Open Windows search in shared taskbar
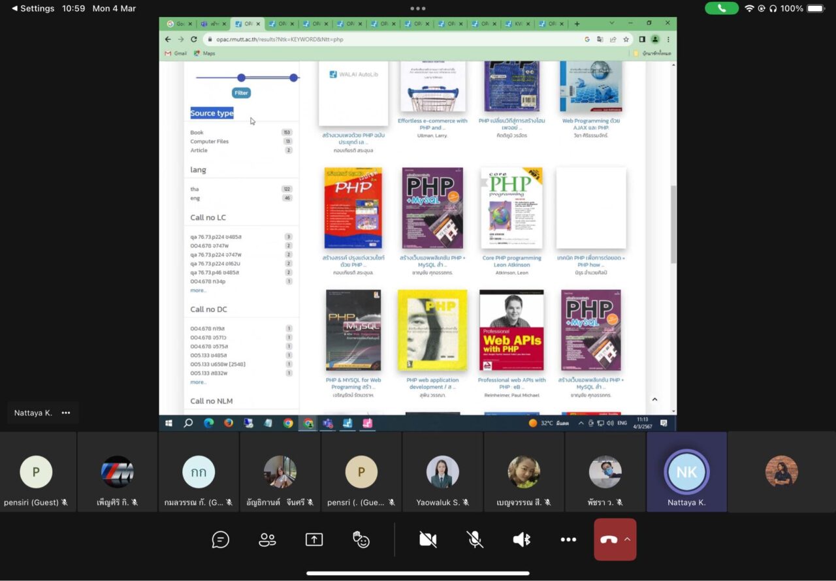 point(188,423)
